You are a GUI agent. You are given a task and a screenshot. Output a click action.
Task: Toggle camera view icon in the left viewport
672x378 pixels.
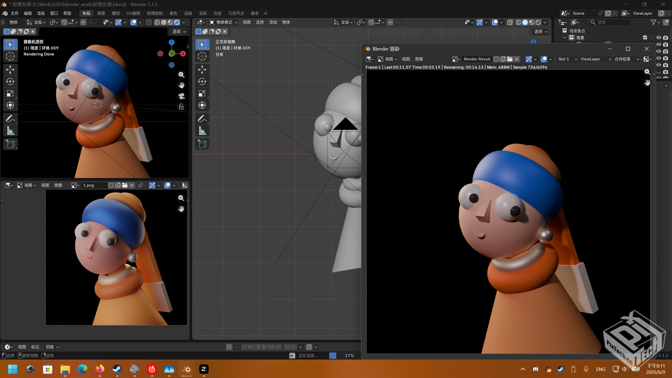(x=181, y=96)
